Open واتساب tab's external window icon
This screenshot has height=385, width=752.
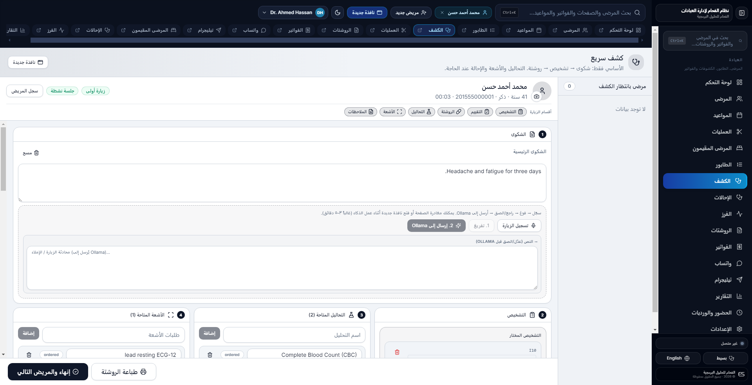tap(235, 30)
